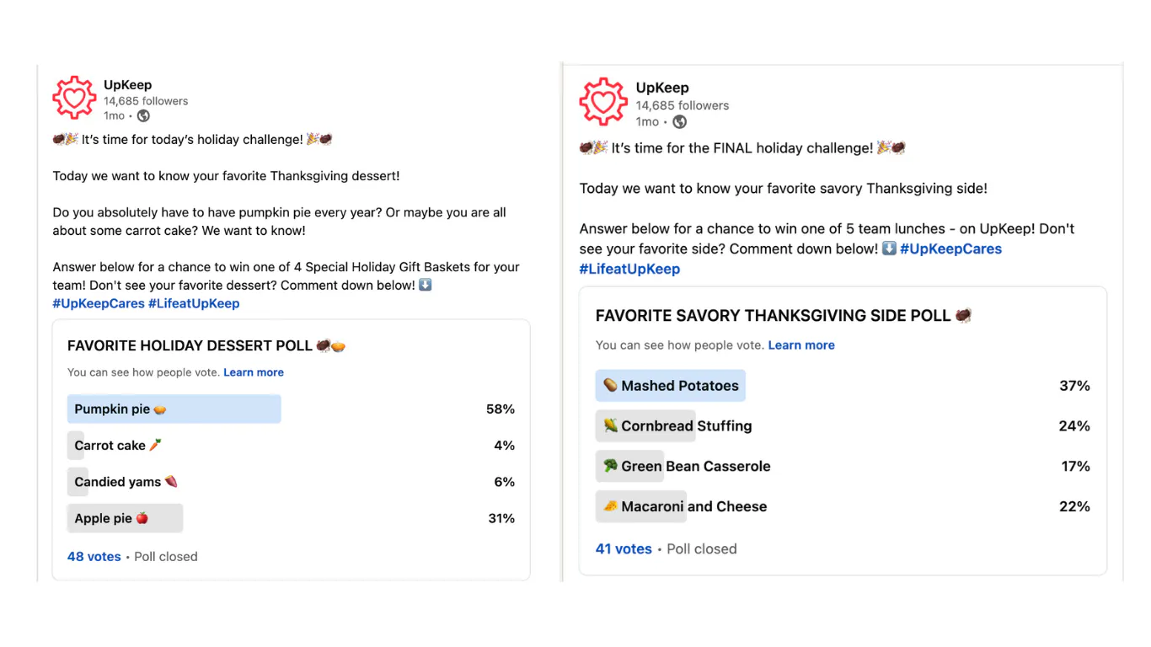Click the #UpKeepCares hashtag on the left post
The width and height of the screenshot is (1151, 647).
pyautogui.click(x=99, y=303)
